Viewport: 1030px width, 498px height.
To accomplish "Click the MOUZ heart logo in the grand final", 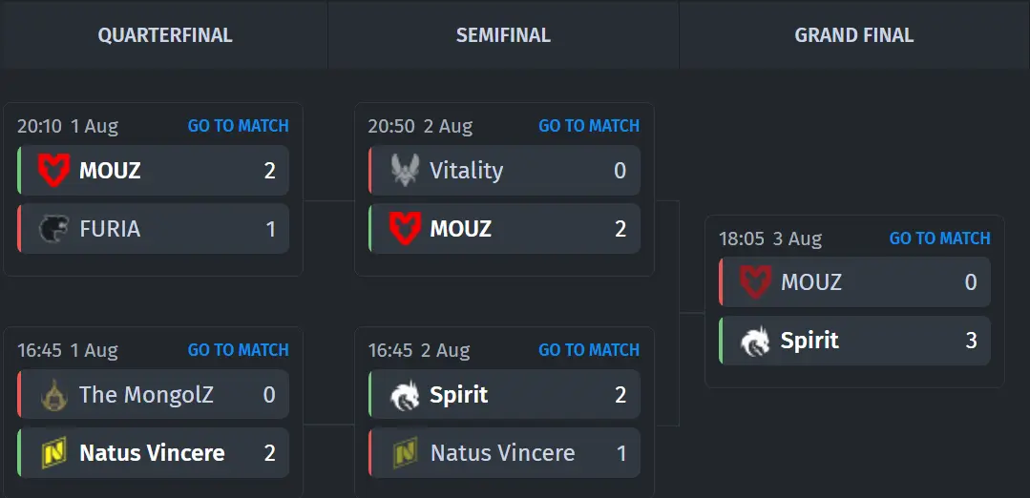I will pyautogui.click(x=755, y=282).
